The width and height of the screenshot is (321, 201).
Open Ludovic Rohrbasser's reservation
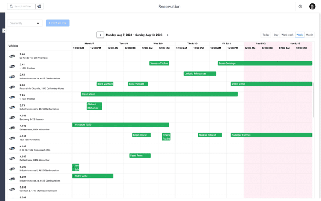point(200,74)
